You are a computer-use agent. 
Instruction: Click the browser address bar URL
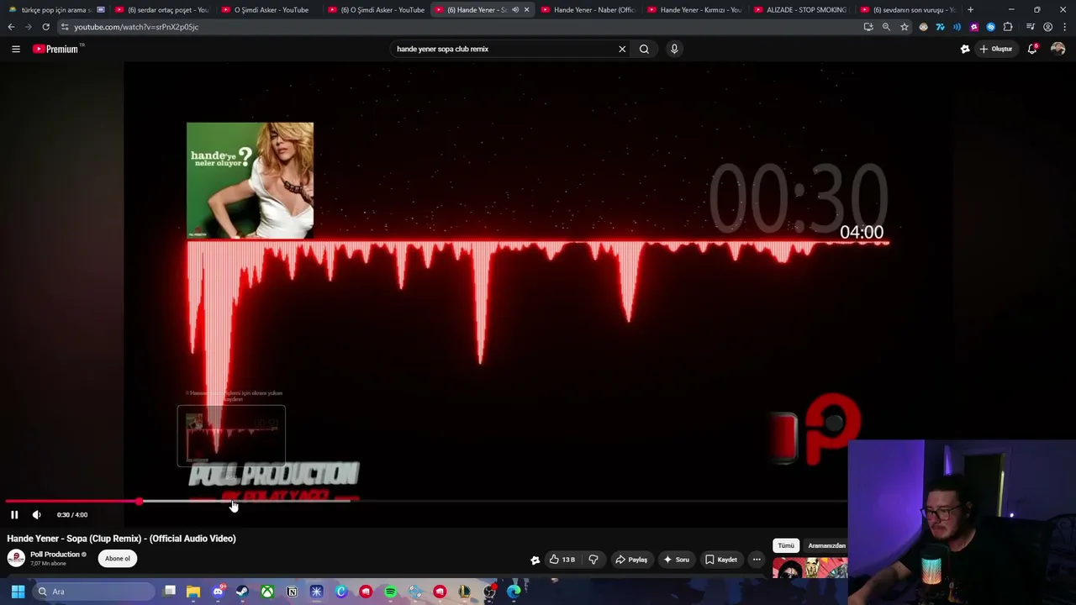[x=136, y=27]
